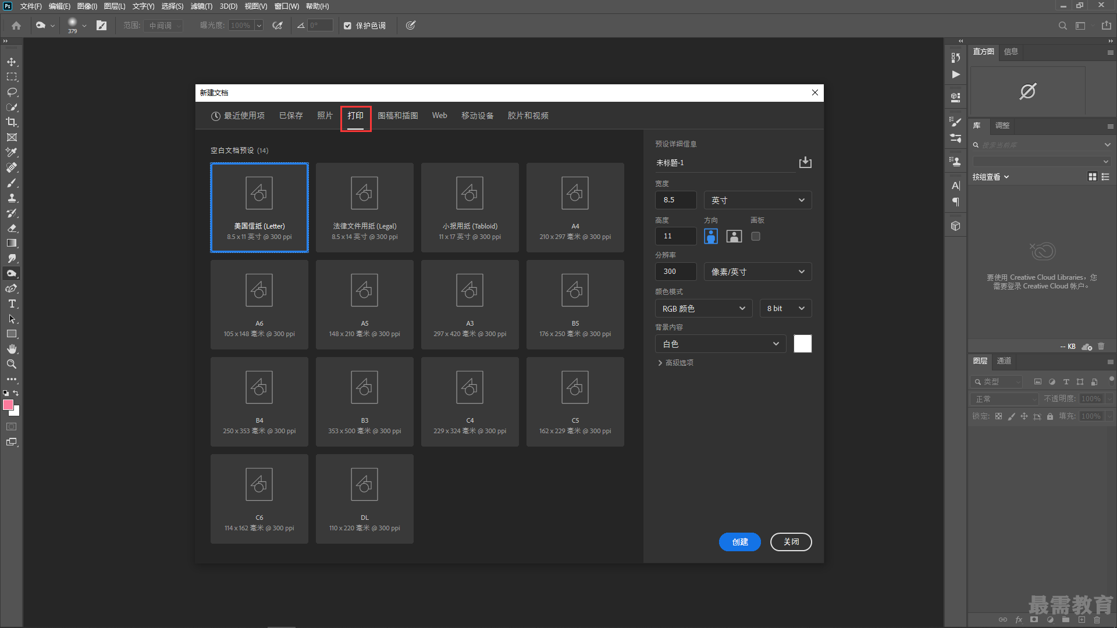This screenshot has width=1117, height=628.
Task: Select the Hand tool
Action: point(12,349)
